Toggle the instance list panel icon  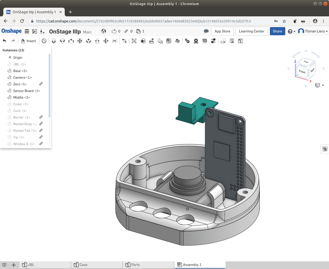[35, 31]
